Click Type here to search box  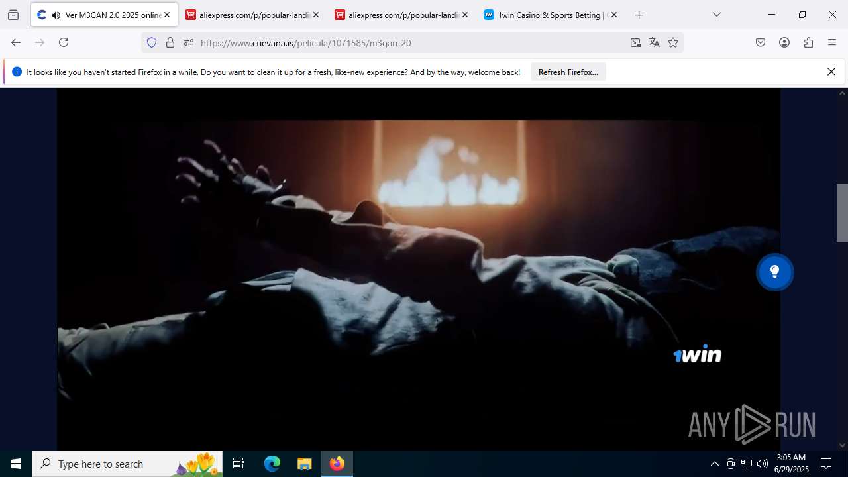point(127,464)
